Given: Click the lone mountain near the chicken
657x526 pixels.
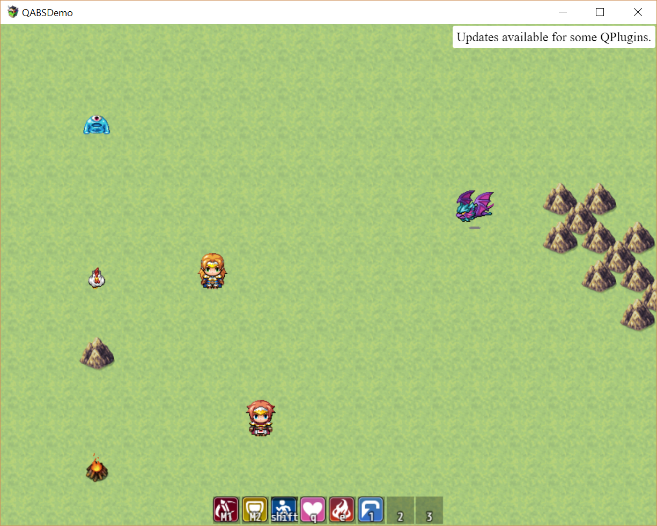Looking at the screenshot, I should tap(97, 354).
